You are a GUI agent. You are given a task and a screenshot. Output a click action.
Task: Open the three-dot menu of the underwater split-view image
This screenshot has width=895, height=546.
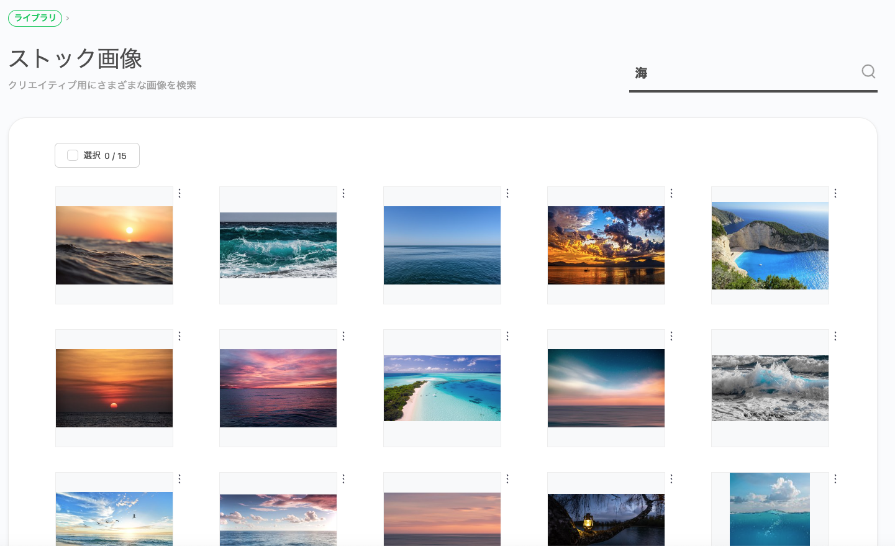pos(835,479)
